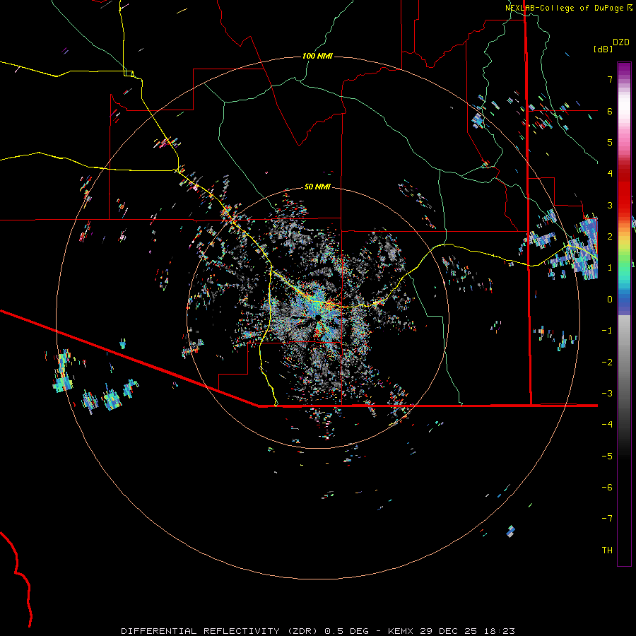Click the 4 tick label on scale
The height and width of the screenshot is (636, 636).
[x=610, y=174]
